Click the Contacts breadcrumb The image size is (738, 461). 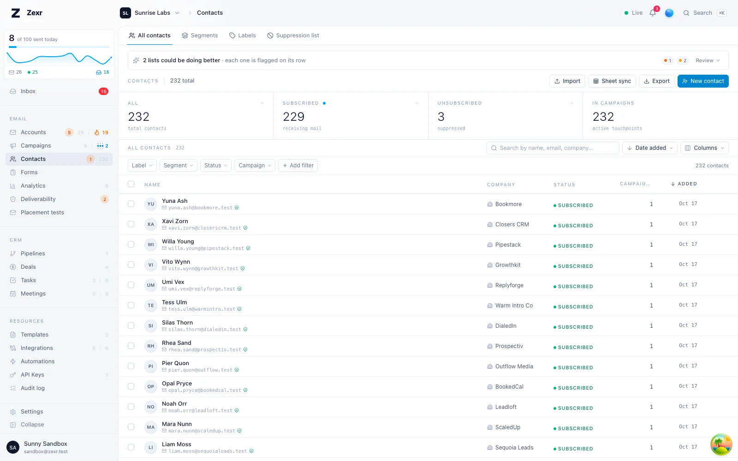tap(210, 13)
